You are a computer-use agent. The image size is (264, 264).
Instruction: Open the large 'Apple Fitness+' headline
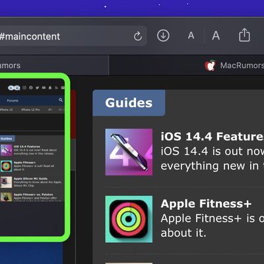(x=206, y=203)
